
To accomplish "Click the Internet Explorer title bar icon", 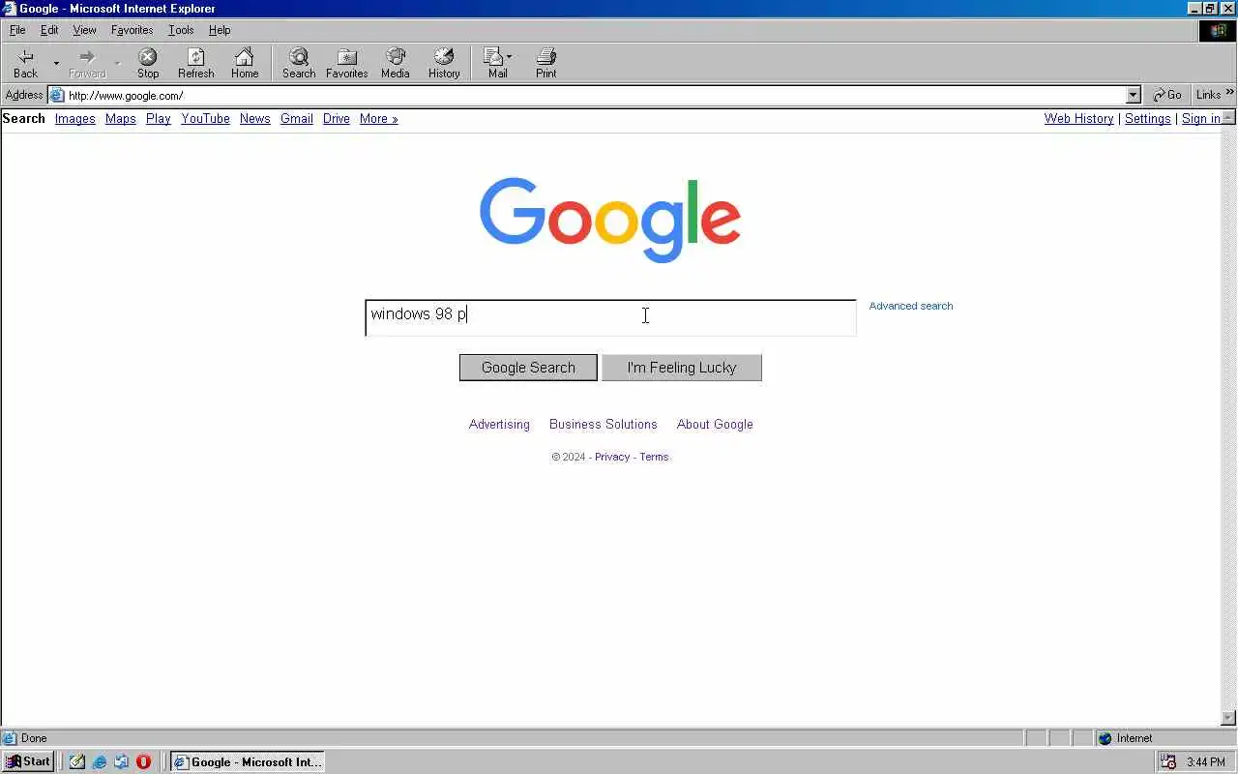I will coord(10,9).
